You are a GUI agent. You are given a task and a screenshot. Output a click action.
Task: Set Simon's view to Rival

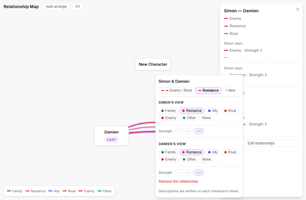230,111
